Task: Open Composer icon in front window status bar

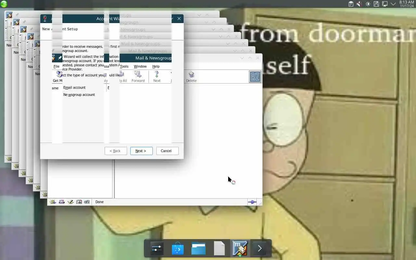Action: pyautogui.click(x=70, y=202)
